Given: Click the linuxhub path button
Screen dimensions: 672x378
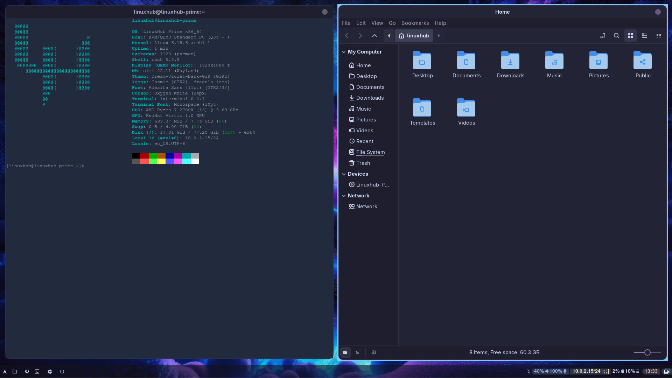Looking at the screenshot, I should pyautogui.click(x=414, y=36).
